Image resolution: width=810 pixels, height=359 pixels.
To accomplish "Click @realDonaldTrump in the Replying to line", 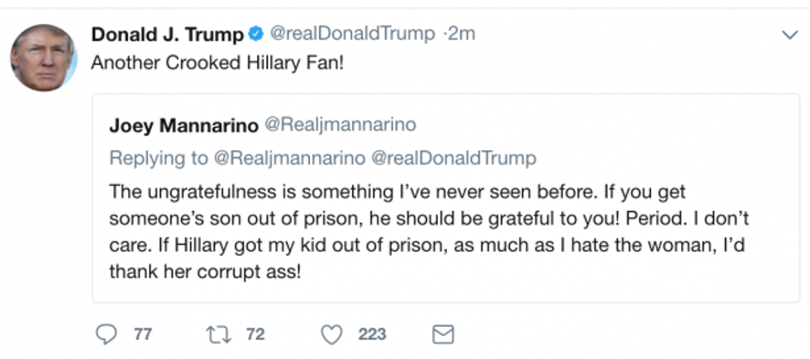I will [x=454, y=158].
